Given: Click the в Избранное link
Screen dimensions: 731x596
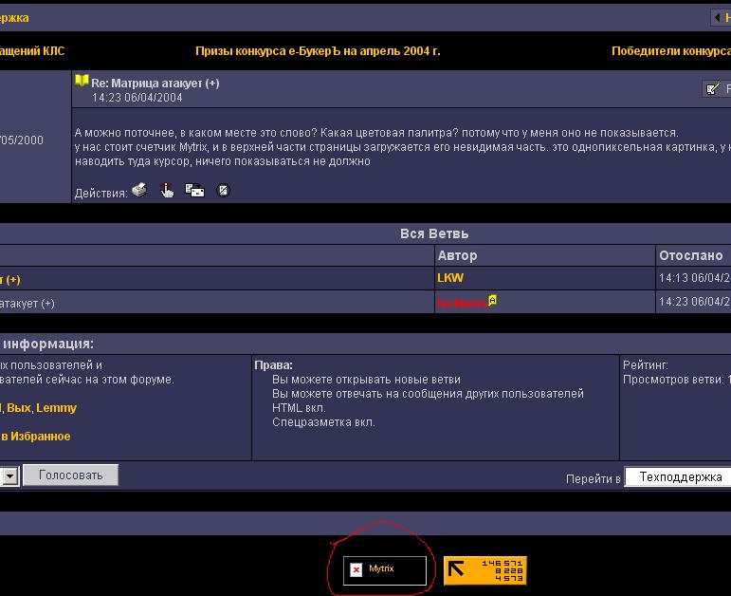Looking at the screenshot, I should click(x=35, y=437).
